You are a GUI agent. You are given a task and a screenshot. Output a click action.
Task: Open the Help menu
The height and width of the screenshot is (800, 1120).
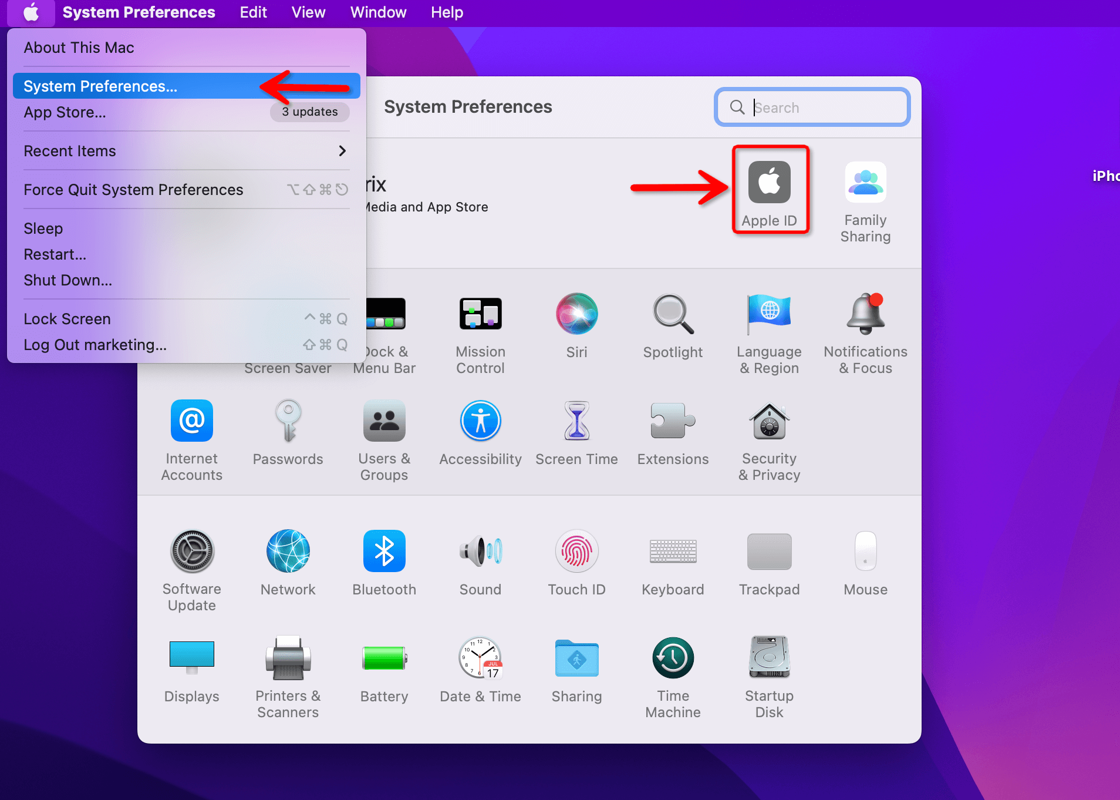pyautogui.click(x=447, y=12)
